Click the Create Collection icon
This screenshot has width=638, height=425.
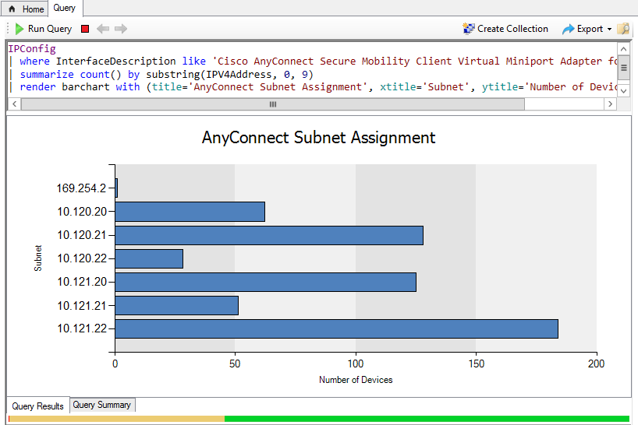pyautogui.click(x=469, y=29)
